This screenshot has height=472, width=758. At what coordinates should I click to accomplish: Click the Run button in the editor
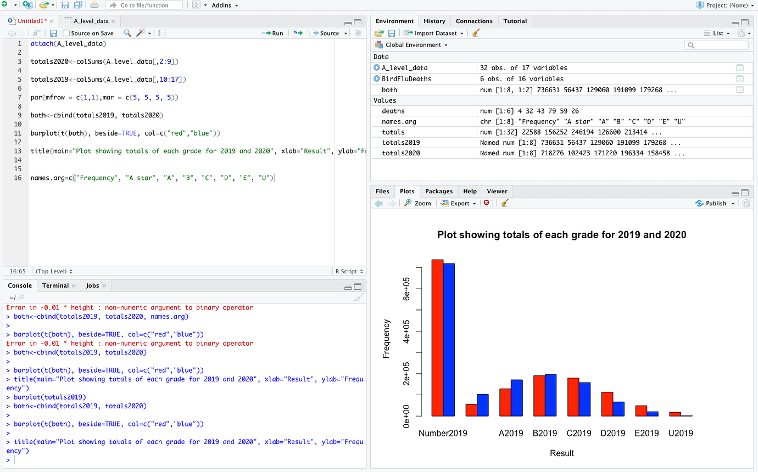click(x=272, y=33)
